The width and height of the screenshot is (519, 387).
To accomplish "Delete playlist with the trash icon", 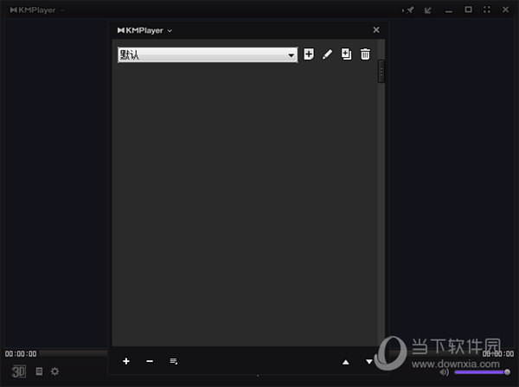I will [x=365, y=54].
